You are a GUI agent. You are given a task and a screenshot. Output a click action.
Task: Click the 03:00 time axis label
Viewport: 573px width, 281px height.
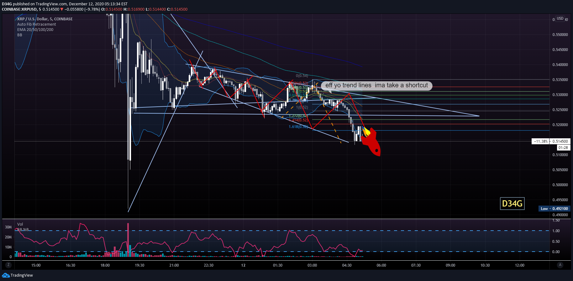[312, 265]
